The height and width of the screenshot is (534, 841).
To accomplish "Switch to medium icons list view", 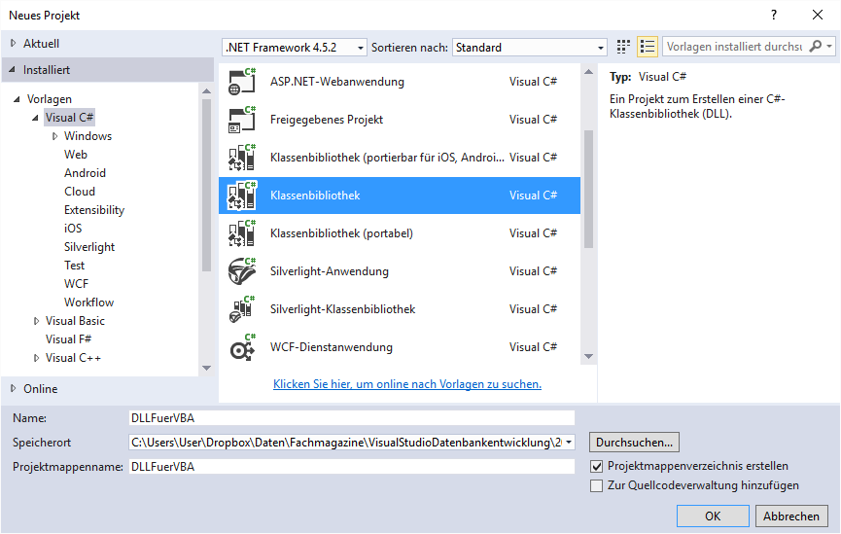I will coord(648,47).
